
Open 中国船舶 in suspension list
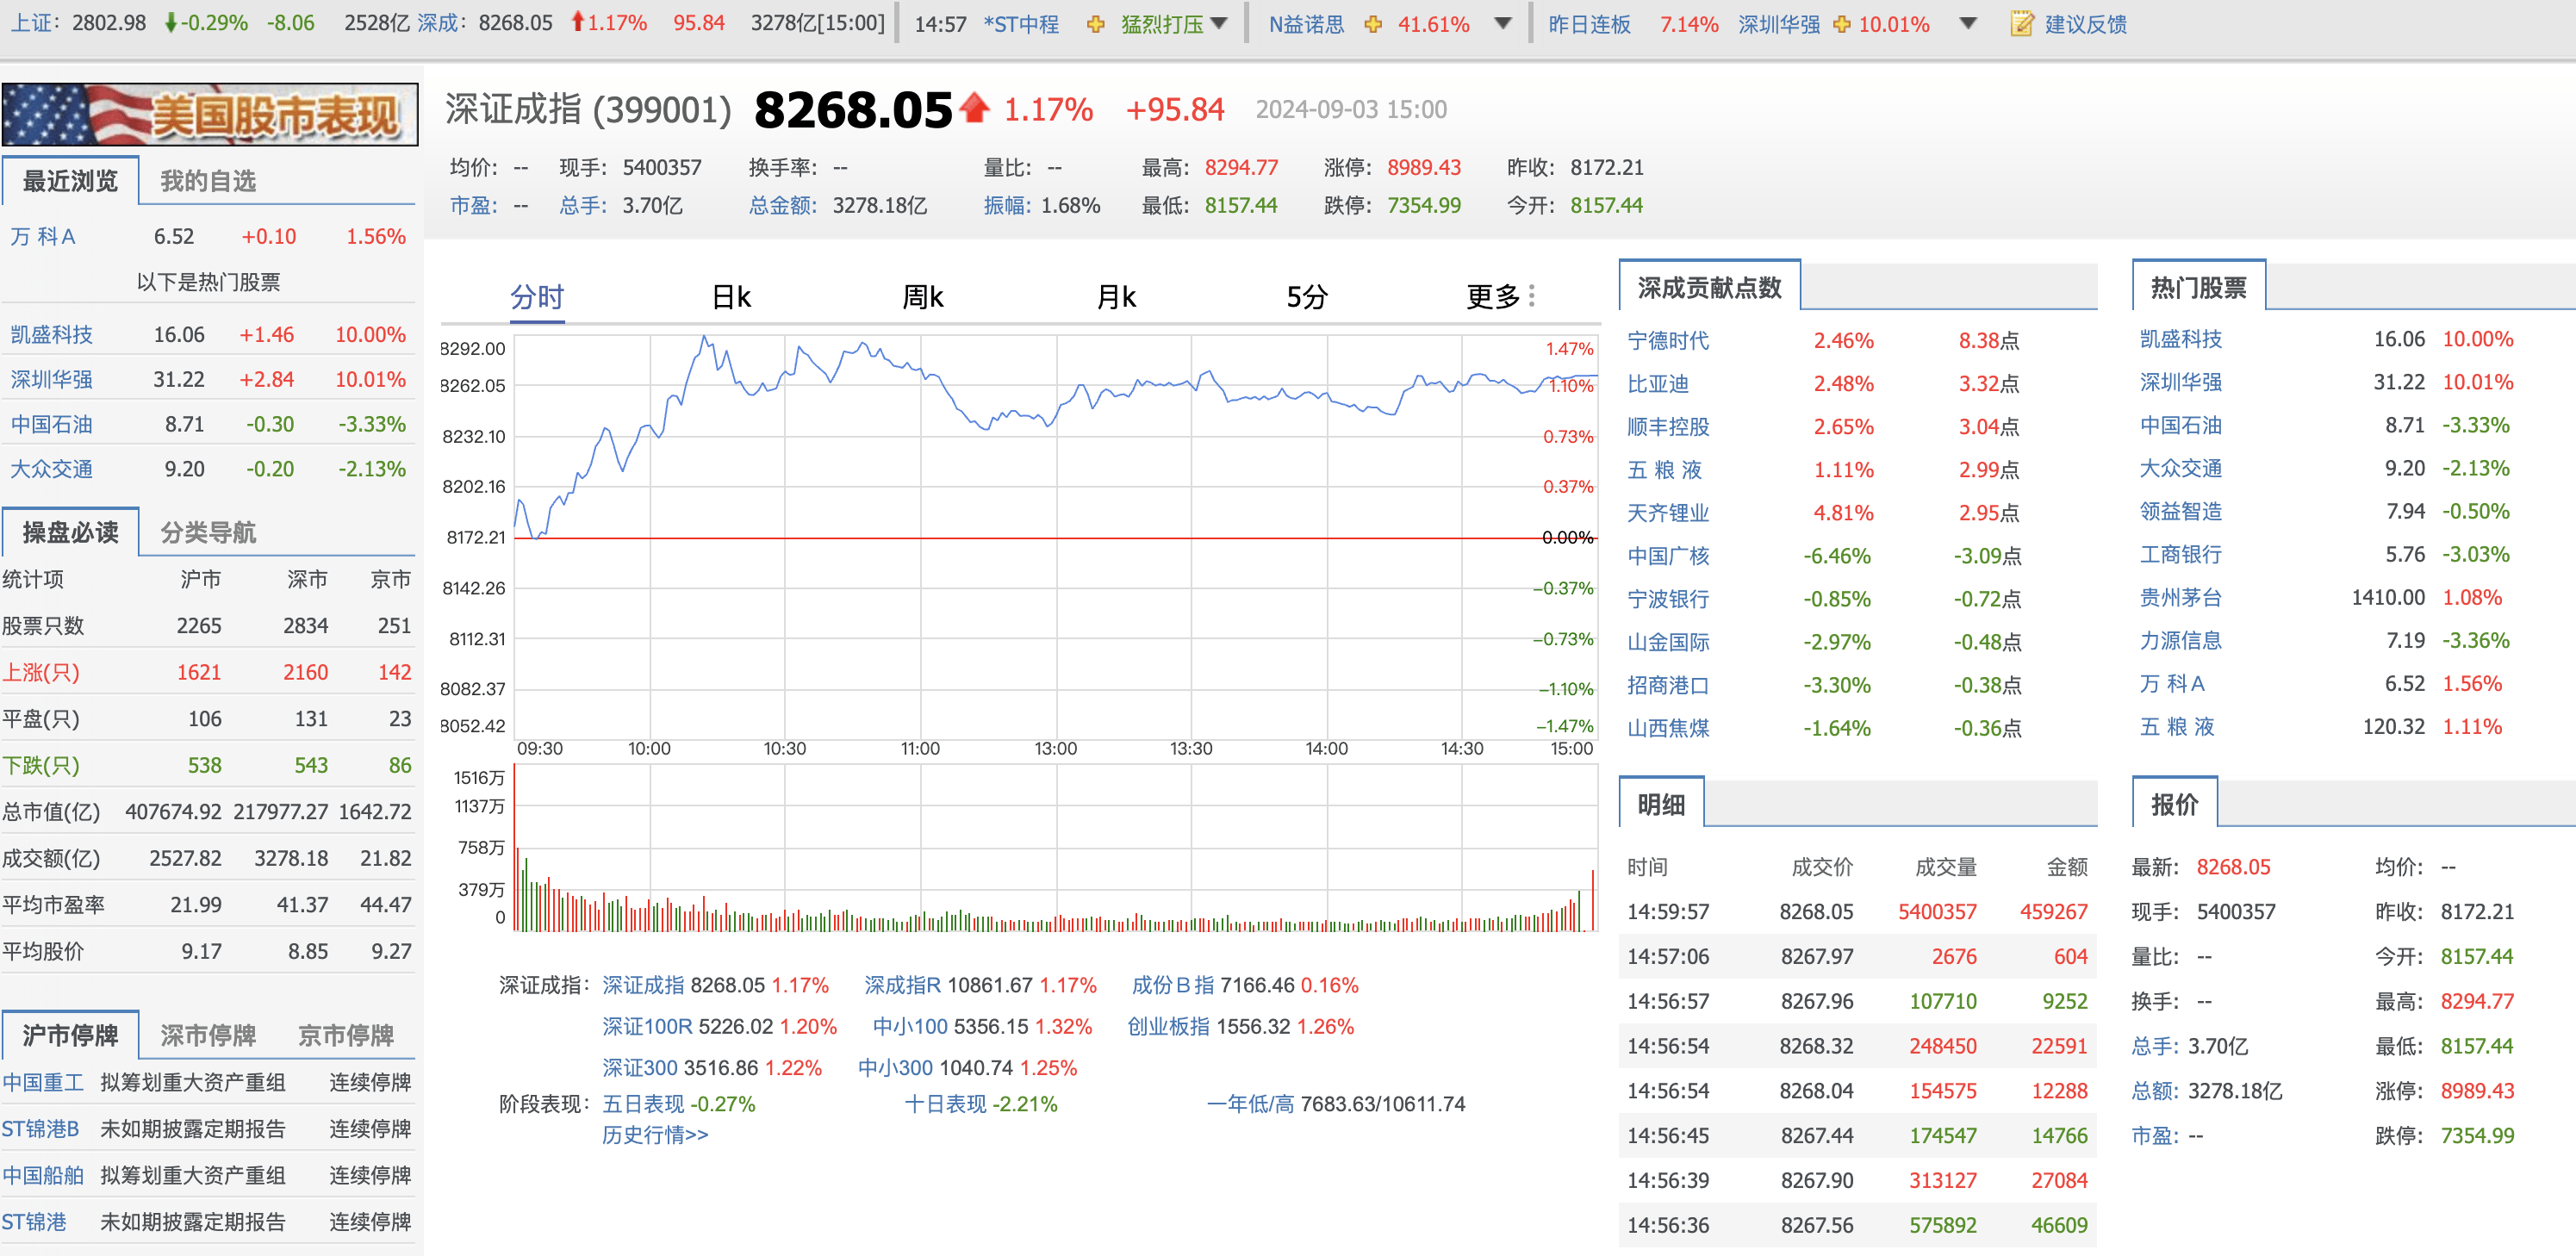pyautogui.click(x=43, y=1175)
